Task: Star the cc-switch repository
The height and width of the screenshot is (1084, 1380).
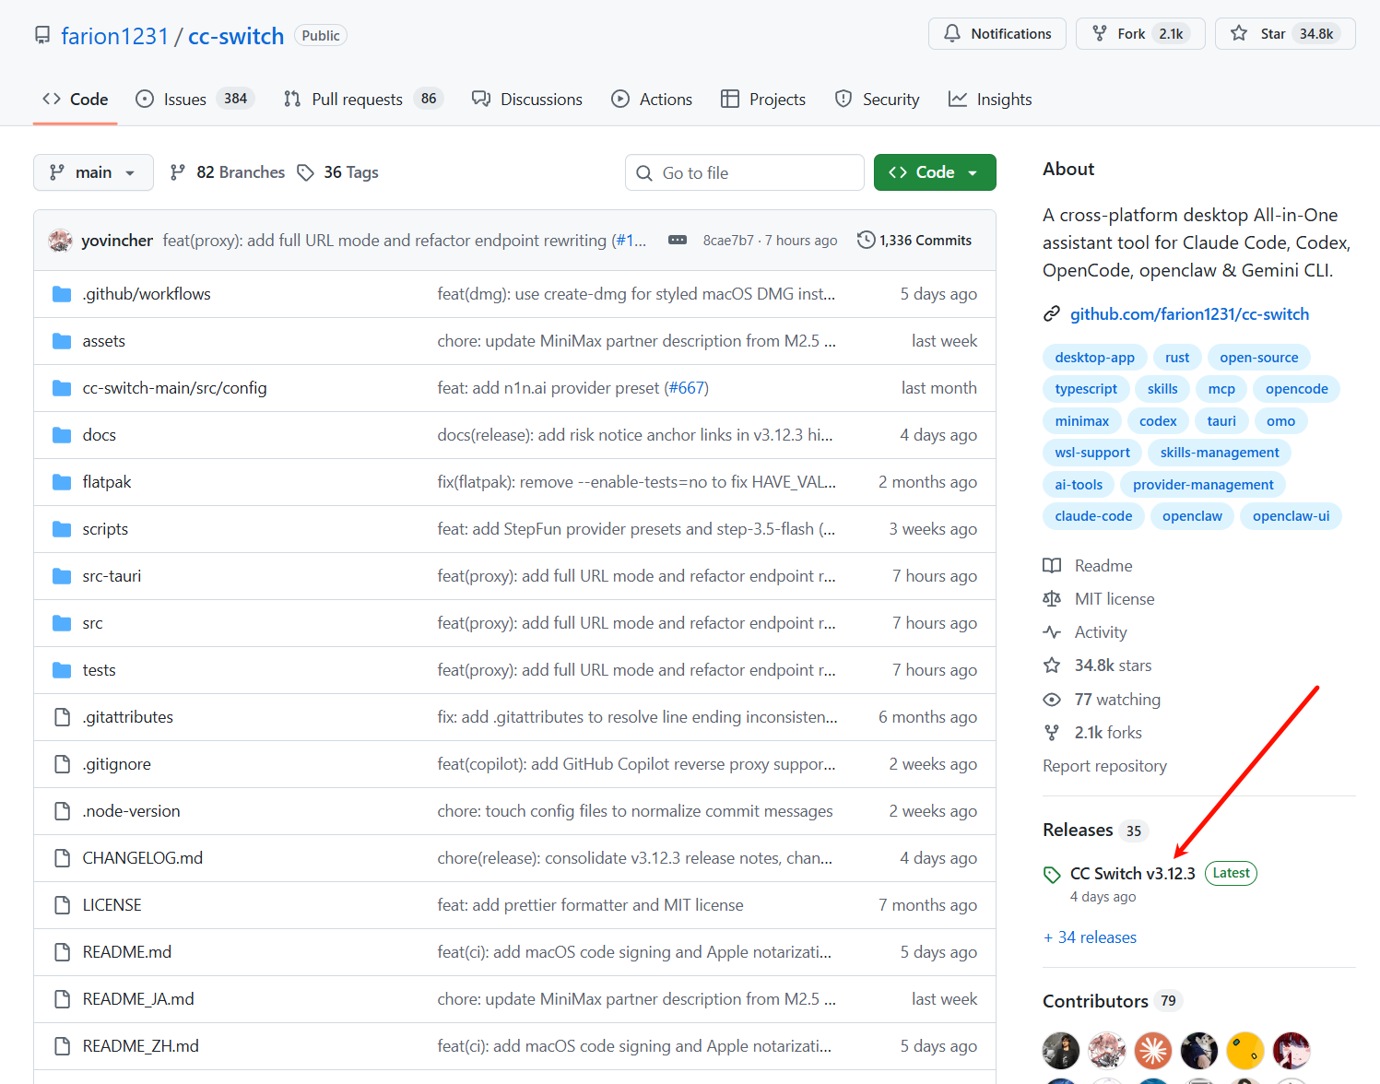Action: point(1285,34)
